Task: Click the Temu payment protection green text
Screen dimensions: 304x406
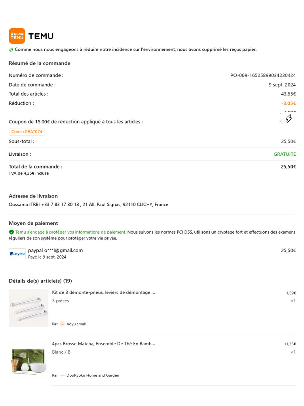Action: pyautogui.click(x=71, y=232)
